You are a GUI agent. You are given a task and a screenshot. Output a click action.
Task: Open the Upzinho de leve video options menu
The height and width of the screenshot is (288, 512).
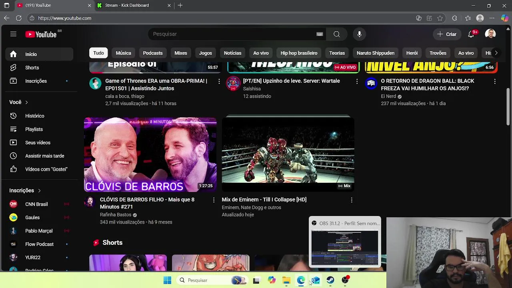pyautogui.click(x=357, y=81)
